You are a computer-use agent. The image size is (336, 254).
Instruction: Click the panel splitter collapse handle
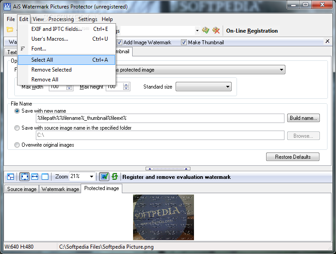[x=168, y=169]
